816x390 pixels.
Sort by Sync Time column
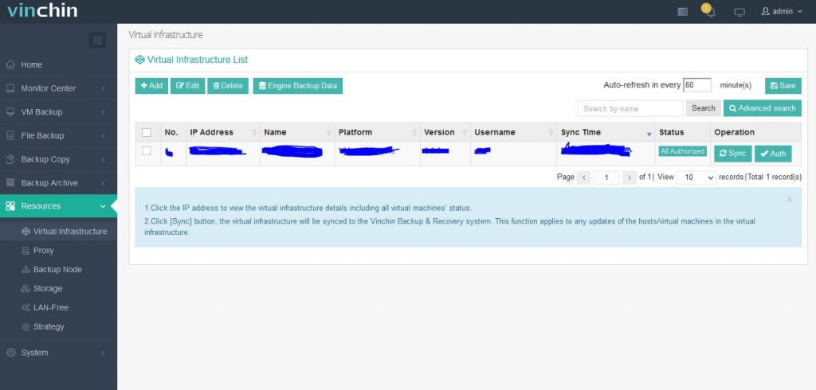606,132
